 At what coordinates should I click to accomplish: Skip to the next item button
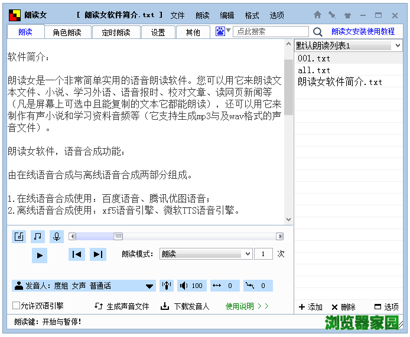pos(98,254)
